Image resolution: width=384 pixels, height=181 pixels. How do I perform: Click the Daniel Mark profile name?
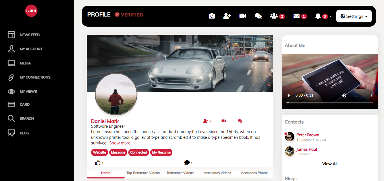(105, 121)
